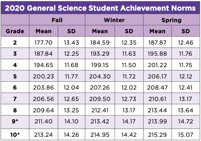The image size is (201, 141).
Task: Select the Fall column group header
Action: [x=57, y=20]
